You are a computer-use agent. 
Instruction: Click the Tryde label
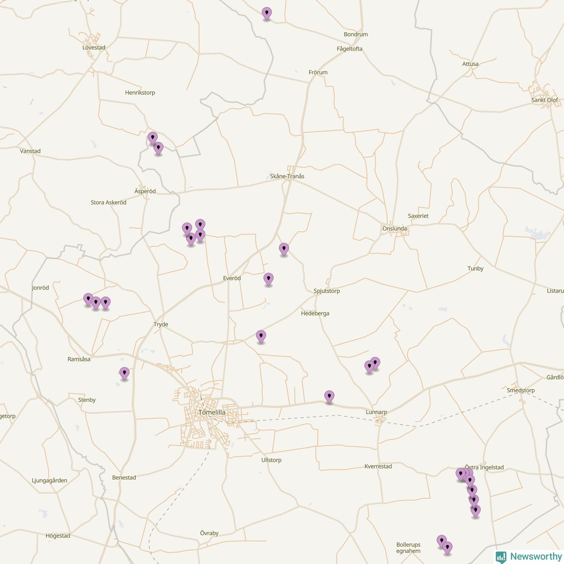tap(161, 325)
